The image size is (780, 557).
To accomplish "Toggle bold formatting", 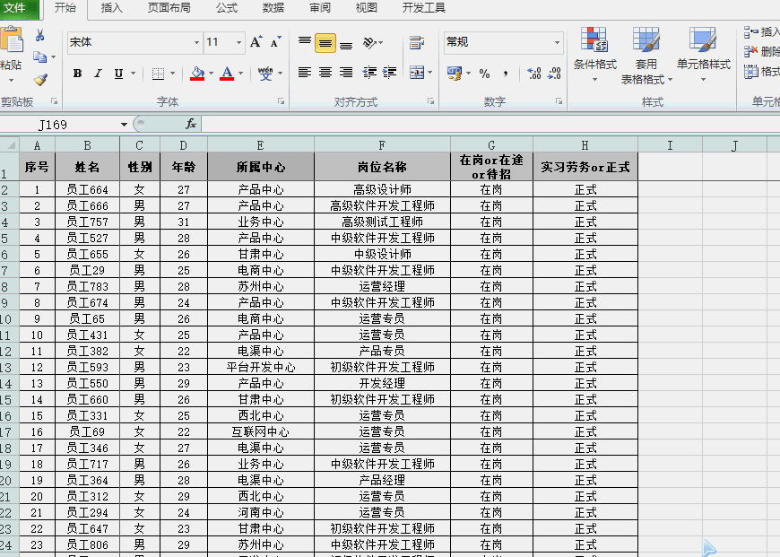I will (77, 74).
